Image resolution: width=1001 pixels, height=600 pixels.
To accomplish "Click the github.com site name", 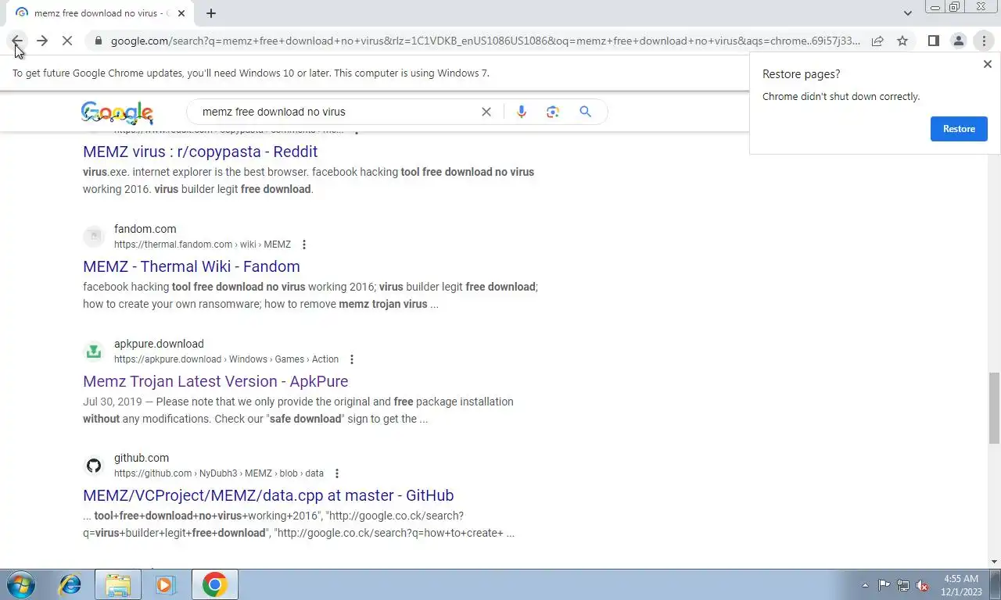I will coord(142,458).
